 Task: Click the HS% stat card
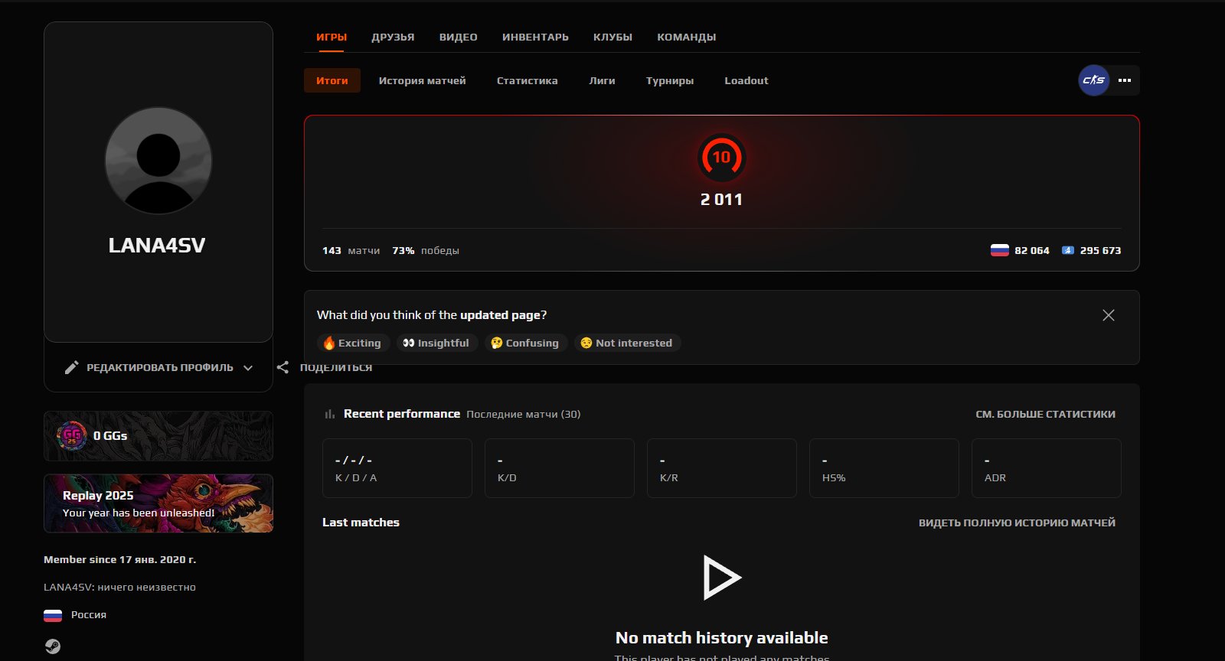pyautogui.click(x=884, y=468)
